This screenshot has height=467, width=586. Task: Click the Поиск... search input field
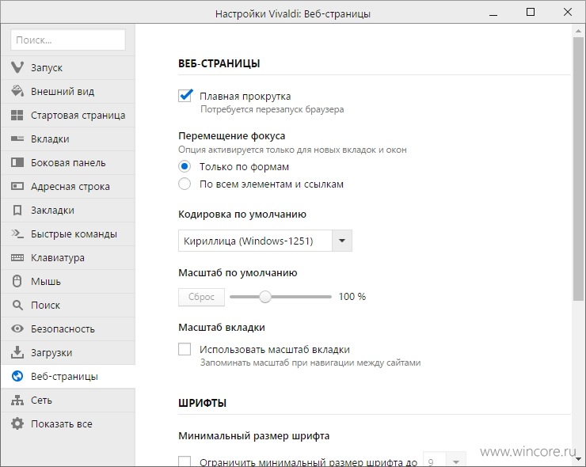[68, 40]
